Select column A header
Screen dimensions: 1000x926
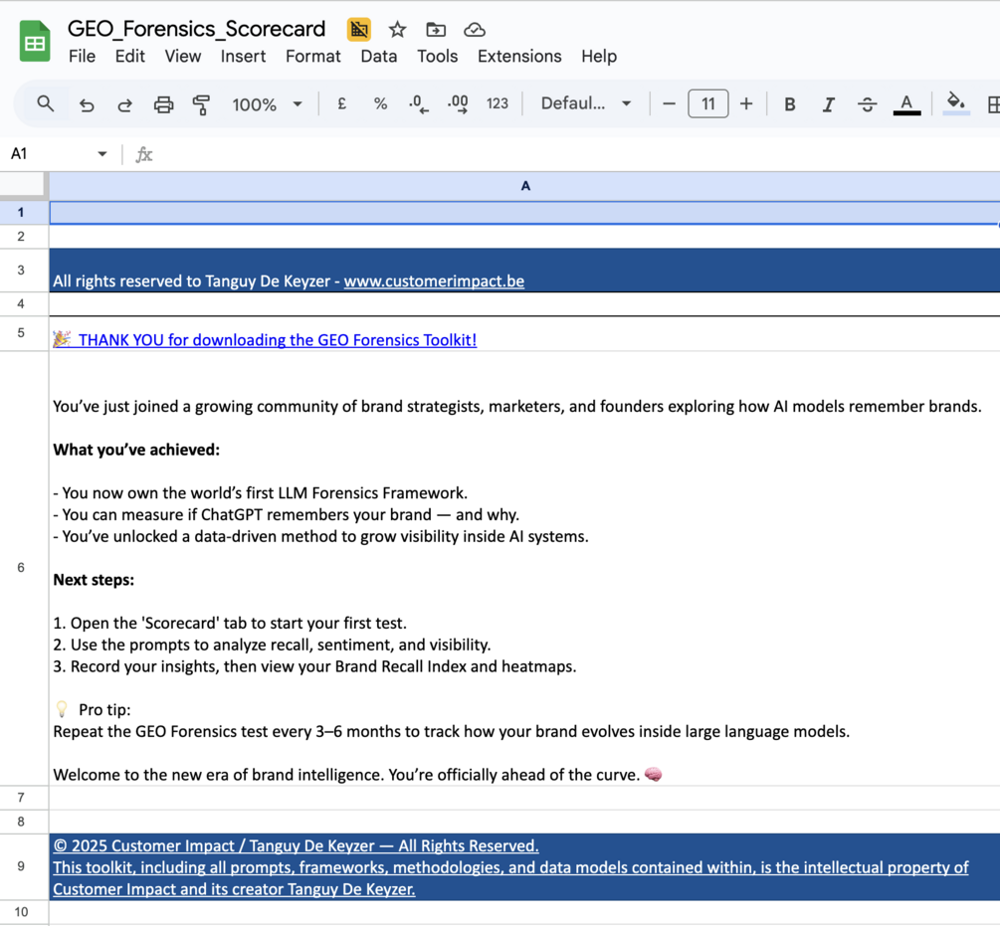[x=524, y=185]
